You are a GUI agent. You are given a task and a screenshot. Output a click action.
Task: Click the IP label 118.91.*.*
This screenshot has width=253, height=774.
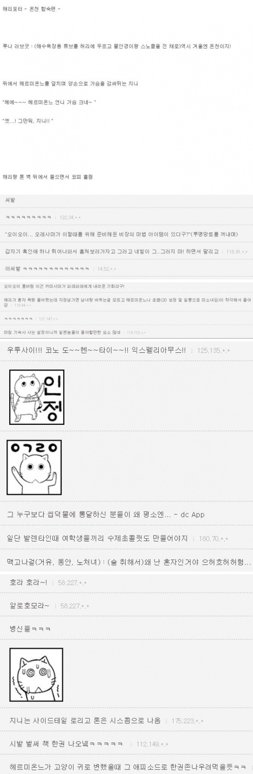coord(237,252)
